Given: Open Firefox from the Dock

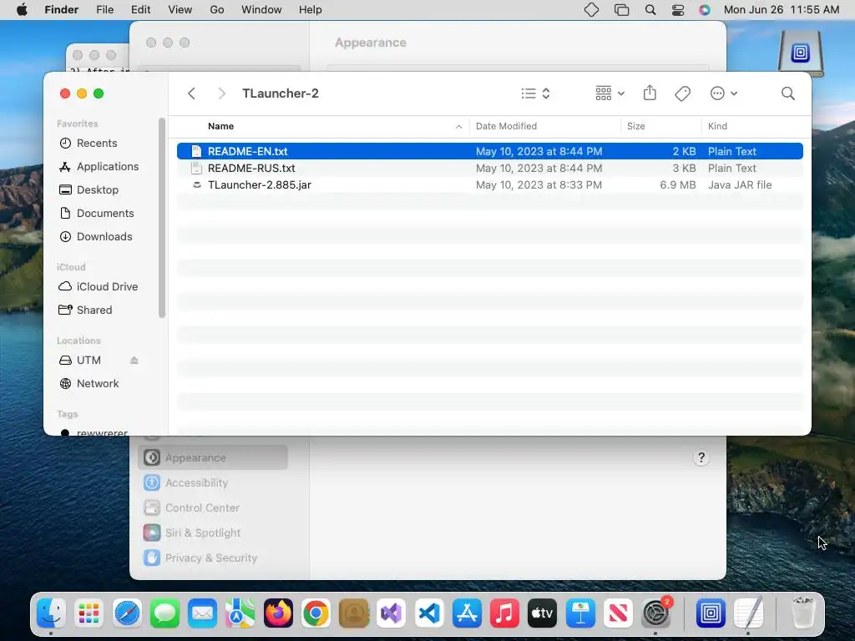Looking at the screenshot, I should (x=278, y=613).
